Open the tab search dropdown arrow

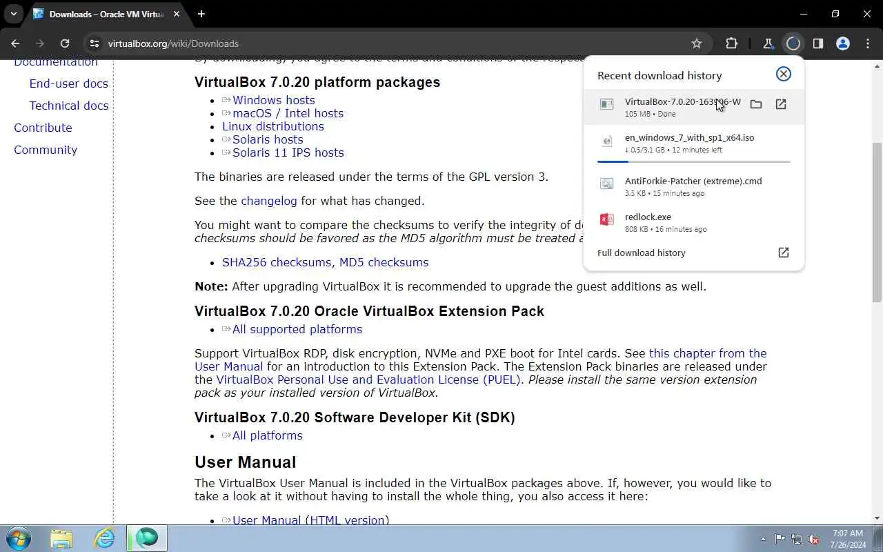tap(13, 14)
